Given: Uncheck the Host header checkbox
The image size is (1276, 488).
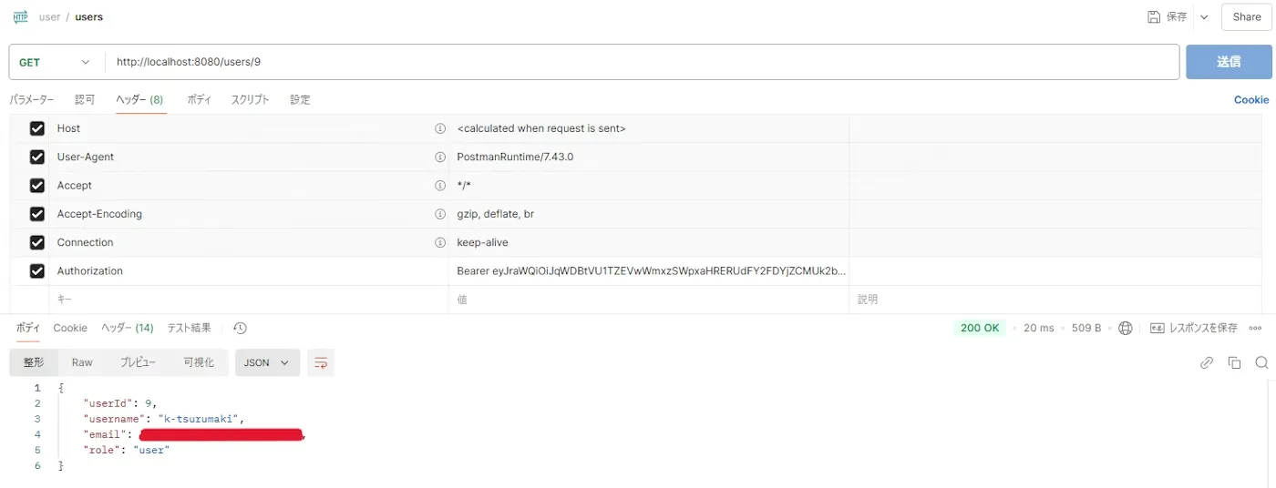Looking at the screenshot, I should (x=37, y=128).
